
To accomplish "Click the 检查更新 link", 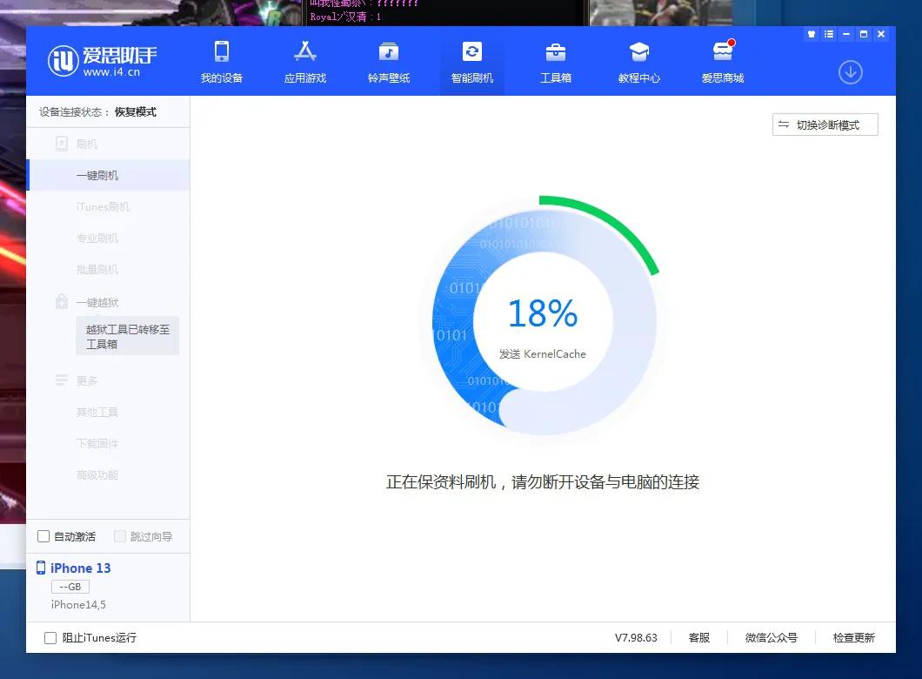I will click(852, 637).
